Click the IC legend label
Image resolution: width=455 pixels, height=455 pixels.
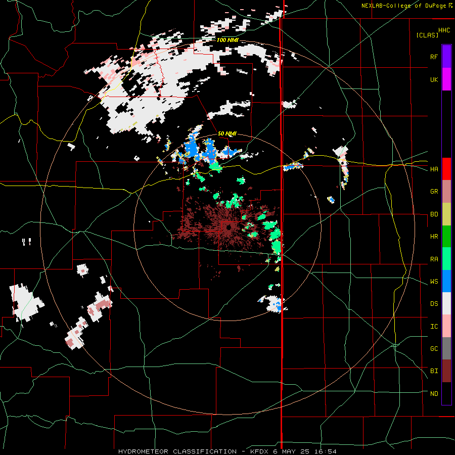434,327
